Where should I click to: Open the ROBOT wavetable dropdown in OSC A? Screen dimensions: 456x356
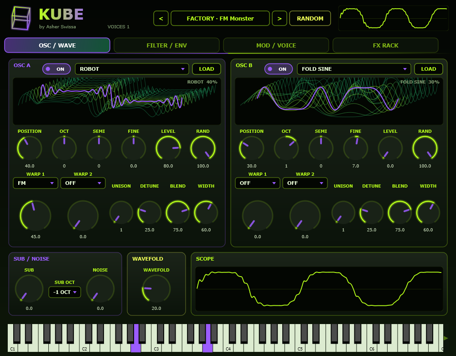(132, 69)
